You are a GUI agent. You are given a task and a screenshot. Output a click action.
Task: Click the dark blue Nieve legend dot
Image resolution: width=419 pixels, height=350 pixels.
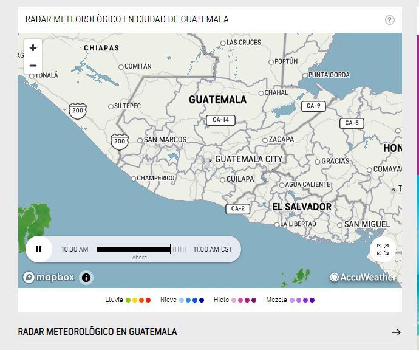tap(202, 300)
